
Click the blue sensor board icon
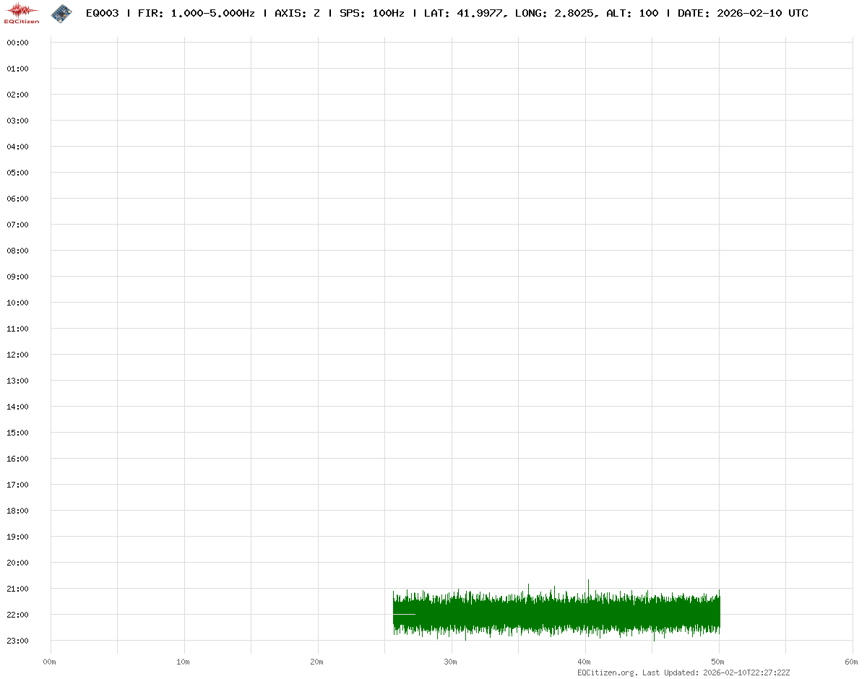click(61, 12)
